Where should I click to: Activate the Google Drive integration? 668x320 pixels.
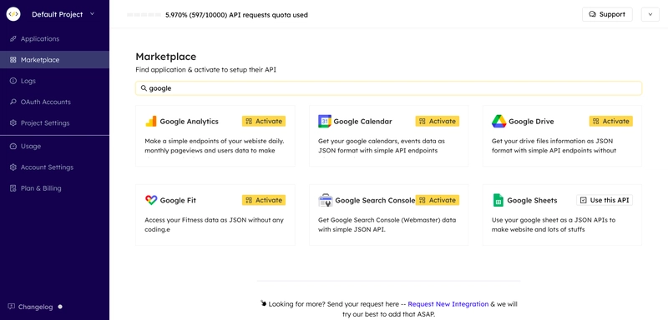pyautogui.click(x=611, y=121)
